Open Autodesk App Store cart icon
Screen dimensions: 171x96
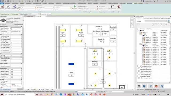pyautogui.click(x=154, y=1)
